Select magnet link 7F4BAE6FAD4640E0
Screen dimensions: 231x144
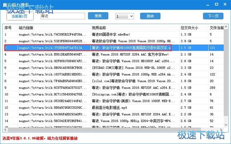pyautogui.click(x=53, y=81)
